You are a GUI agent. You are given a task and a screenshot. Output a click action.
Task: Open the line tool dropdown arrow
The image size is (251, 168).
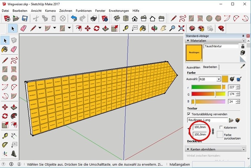[x=40, y=28]
